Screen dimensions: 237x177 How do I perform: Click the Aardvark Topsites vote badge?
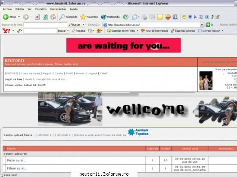(x=138, y=132)
